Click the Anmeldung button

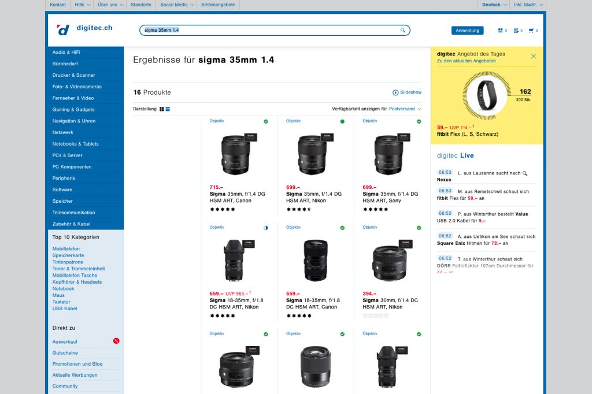tap(467, 31)
